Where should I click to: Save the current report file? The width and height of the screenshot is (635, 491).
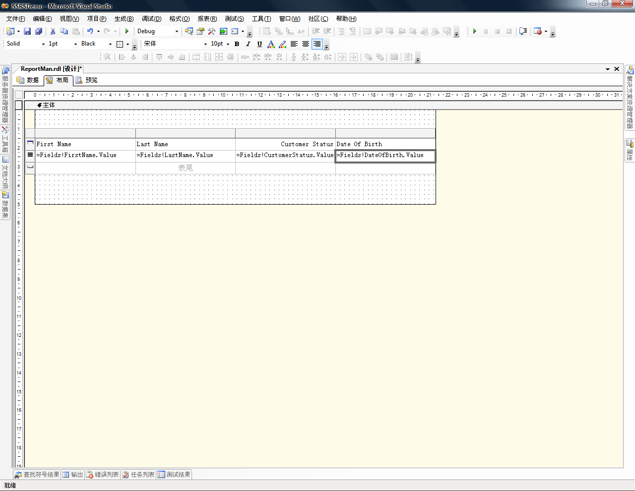tap(27, 31)
